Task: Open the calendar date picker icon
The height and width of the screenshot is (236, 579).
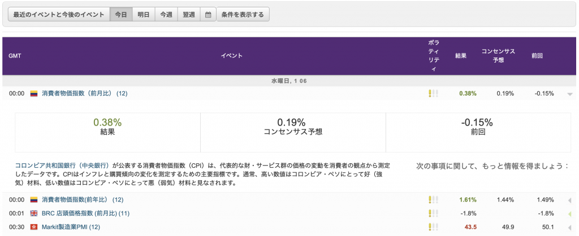Action: 208,15
